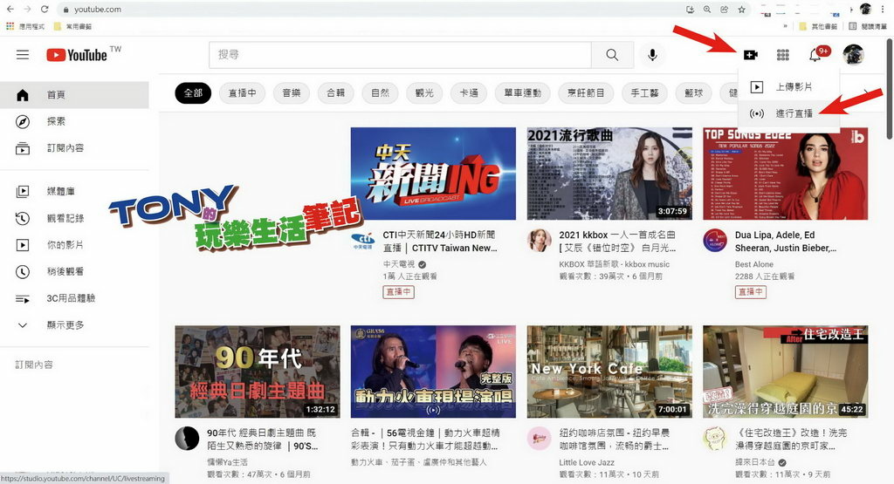This screenshot has width=894, height=484.
Task: Open 中天電視 channel avatar
Action: point(363,241)
